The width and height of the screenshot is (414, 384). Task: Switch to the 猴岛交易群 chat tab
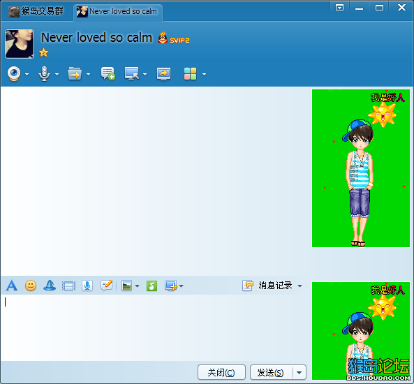36,11
